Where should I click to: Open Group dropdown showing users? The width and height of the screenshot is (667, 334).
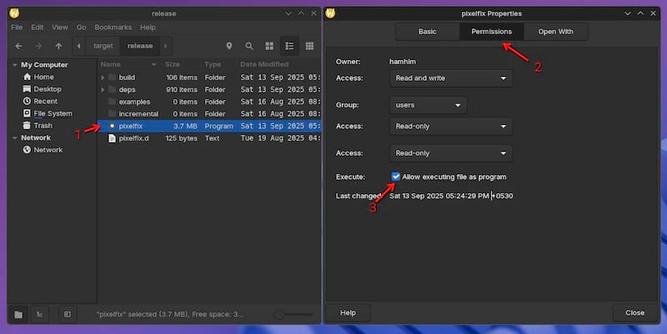(x=428, y=105)
